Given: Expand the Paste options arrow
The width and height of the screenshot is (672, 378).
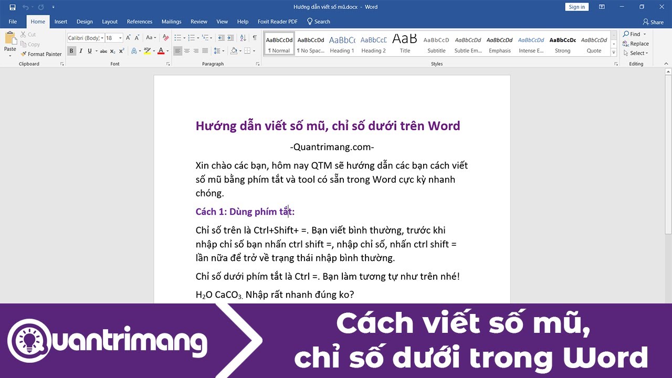Looking at the screenshot, I should (10, 55).
